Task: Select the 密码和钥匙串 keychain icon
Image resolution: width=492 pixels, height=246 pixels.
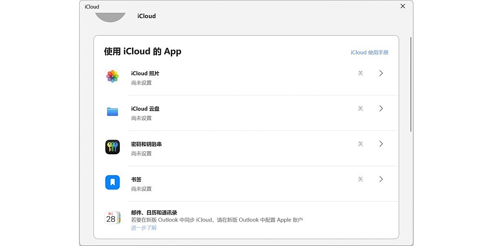Action: (x=112, y=147)
